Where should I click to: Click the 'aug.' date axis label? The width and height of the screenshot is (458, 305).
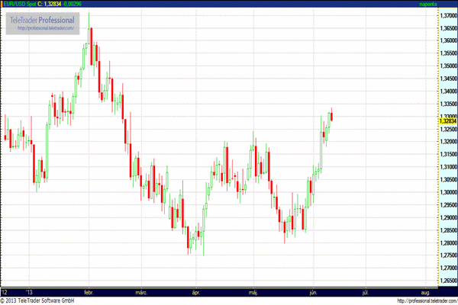(x=424, y=292)
